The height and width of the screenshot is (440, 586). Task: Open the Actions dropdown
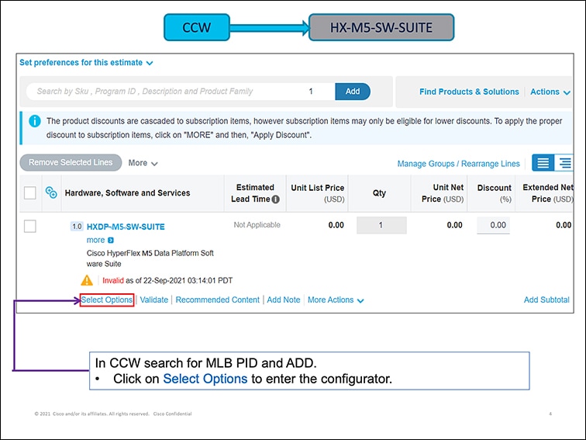point(550,92)
